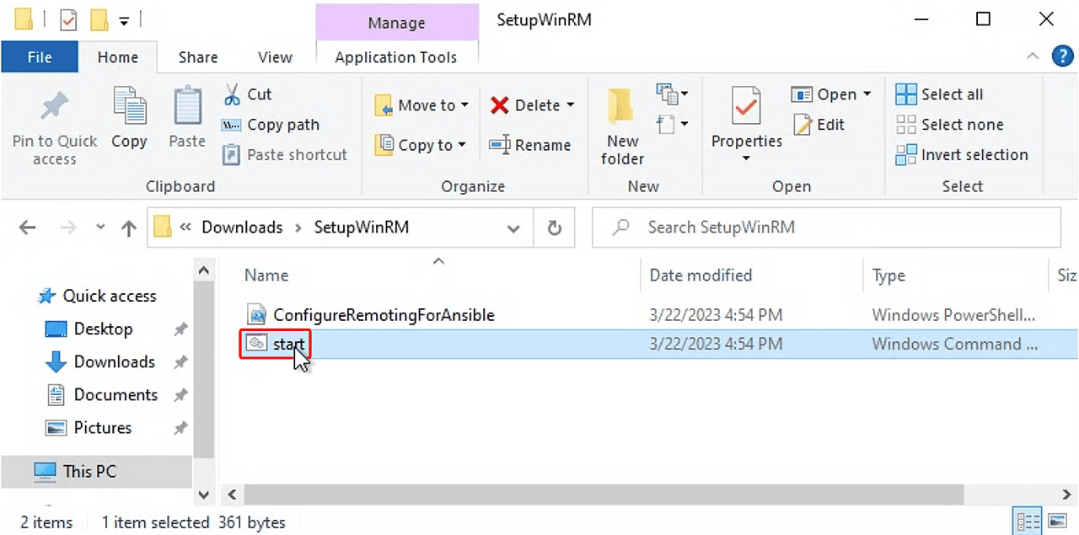Switch to large icons view layout
Viewport: 1079px width, 535px height.
[1057, 520]
